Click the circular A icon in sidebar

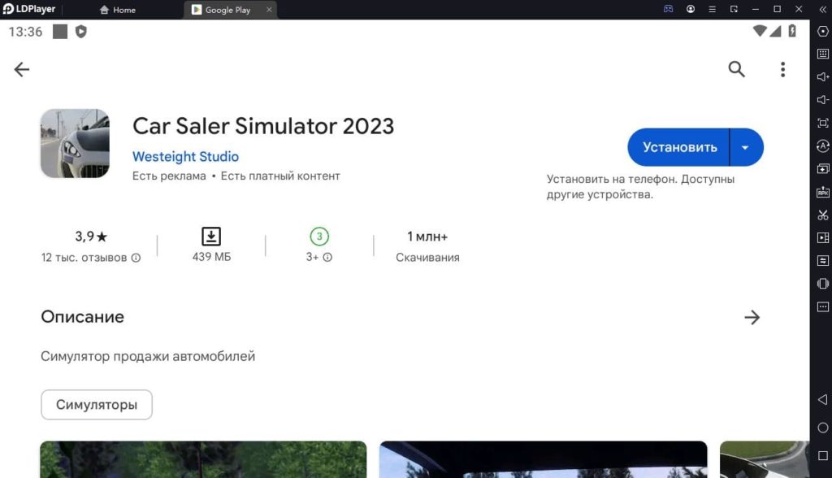tap(822, 146)
